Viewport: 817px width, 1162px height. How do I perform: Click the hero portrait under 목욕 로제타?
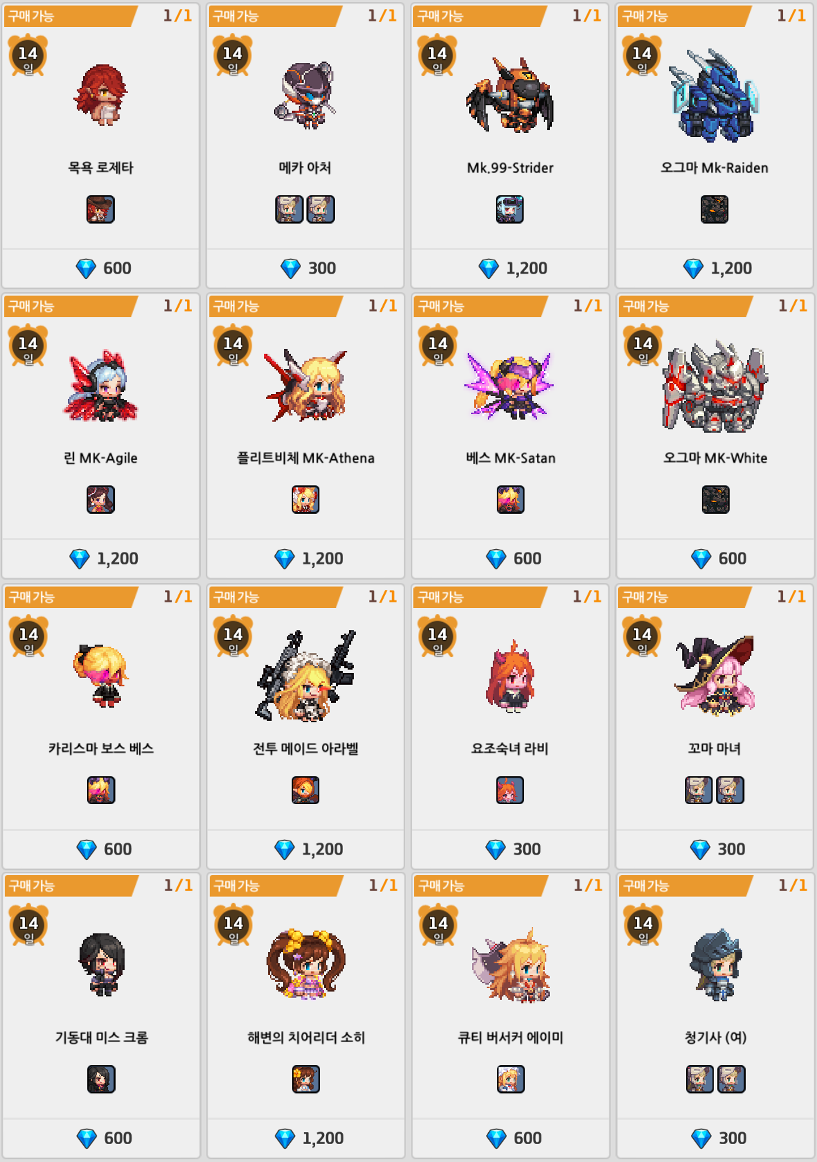point(101,209)
